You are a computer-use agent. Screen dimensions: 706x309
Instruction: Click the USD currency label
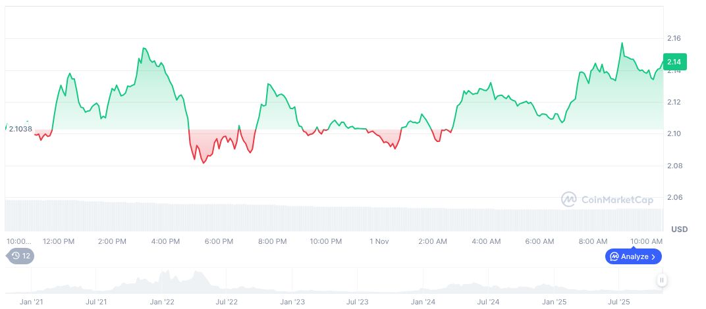pyautogui.click(x=679, y=229)
